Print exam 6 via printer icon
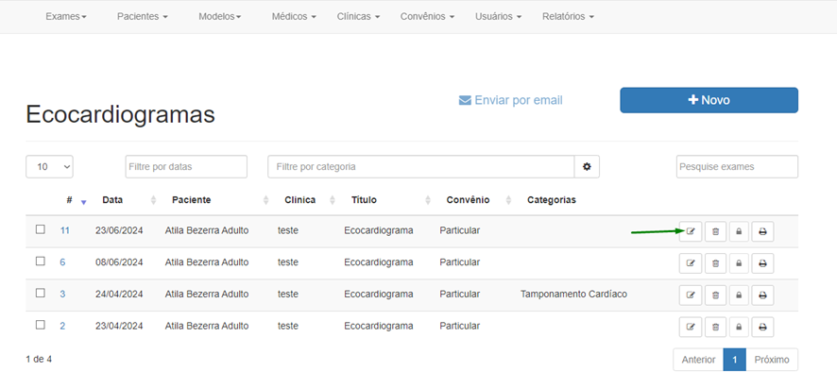 point(762,263)
